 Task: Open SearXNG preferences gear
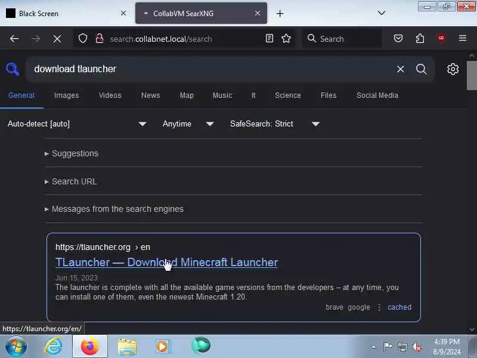pos(453,69)
